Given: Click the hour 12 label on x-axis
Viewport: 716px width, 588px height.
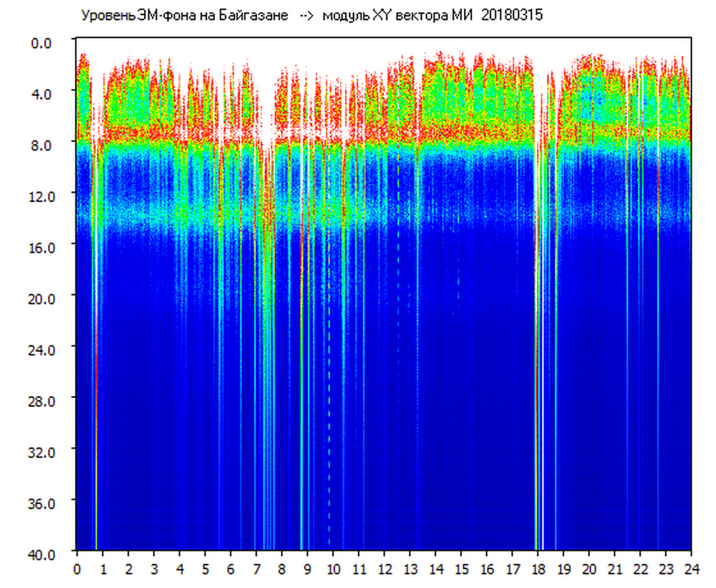Looking at the screenshot, I should [384, 569].
